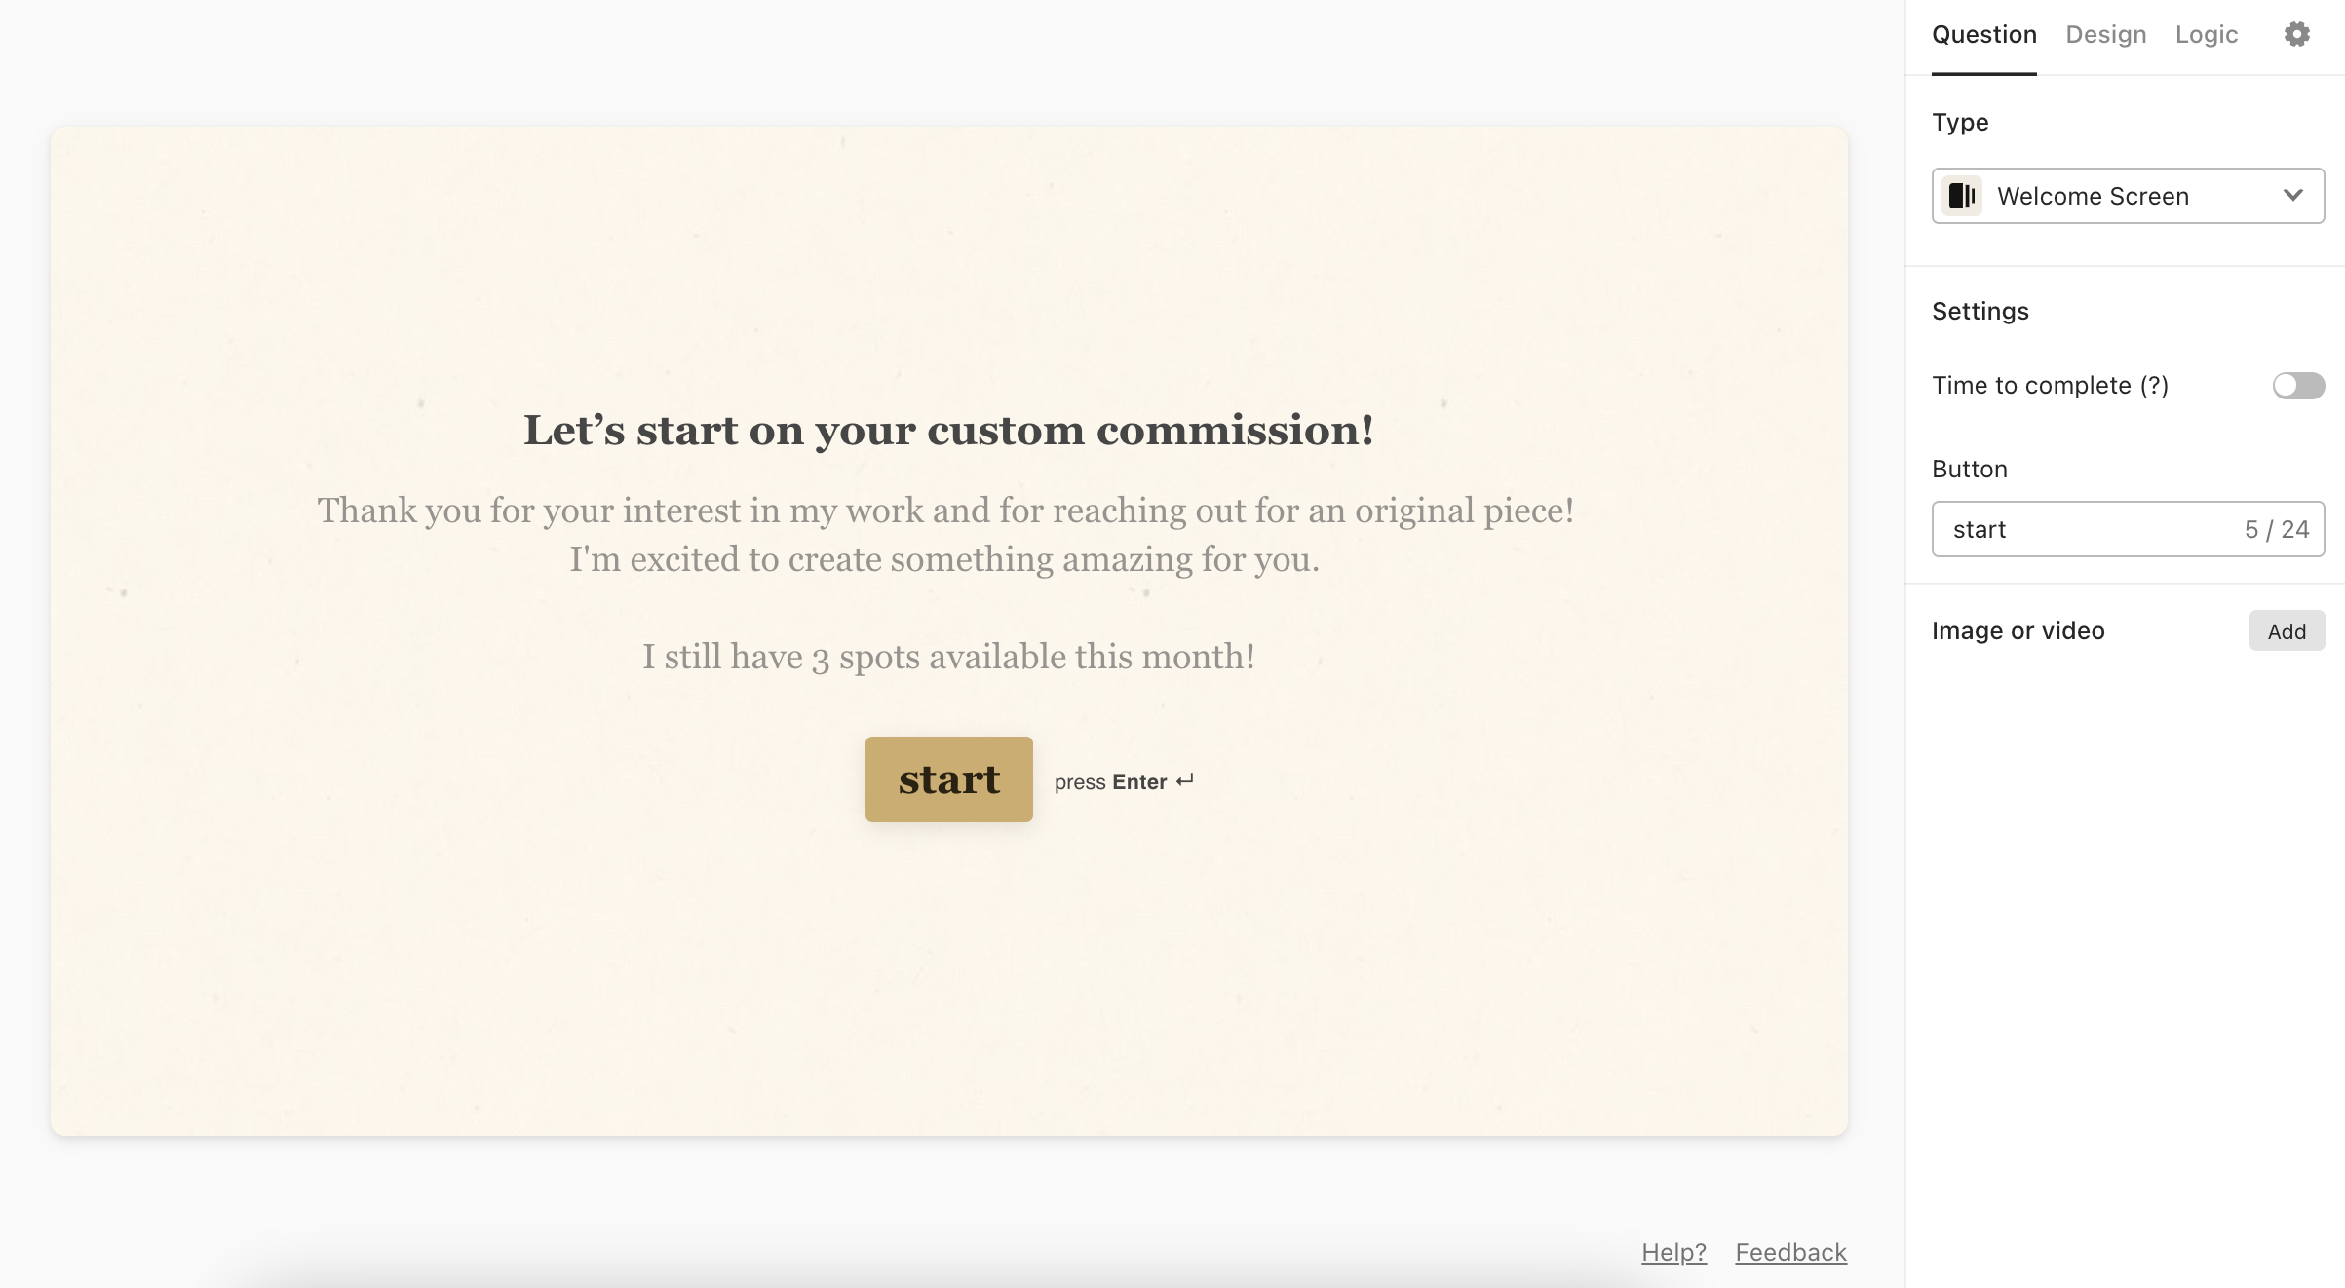This screenshot has height=1288, width=2345.
Task: Click the Add image or video button
Action: pos(2286,631)
